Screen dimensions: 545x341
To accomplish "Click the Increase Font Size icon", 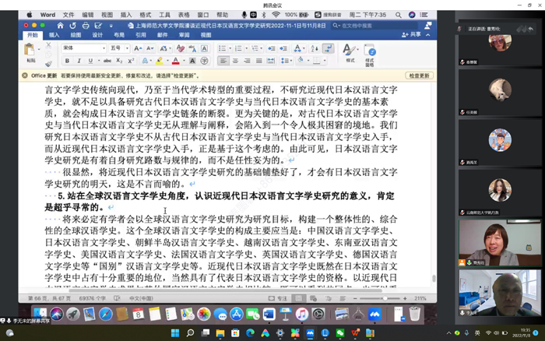I will point(139,48).
